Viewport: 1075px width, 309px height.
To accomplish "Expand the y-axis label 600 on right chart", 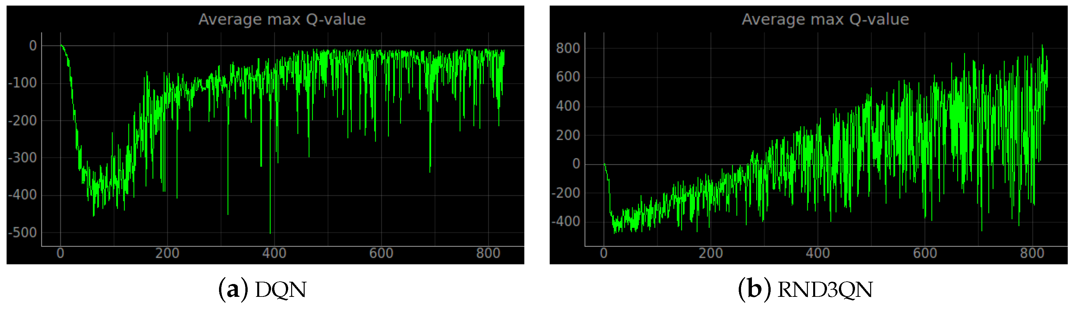I will [x=568, y=77].
